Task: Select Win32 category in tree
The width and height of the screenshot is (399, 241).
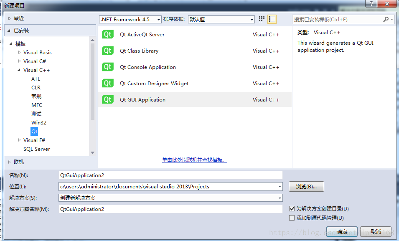Action: 39,123
